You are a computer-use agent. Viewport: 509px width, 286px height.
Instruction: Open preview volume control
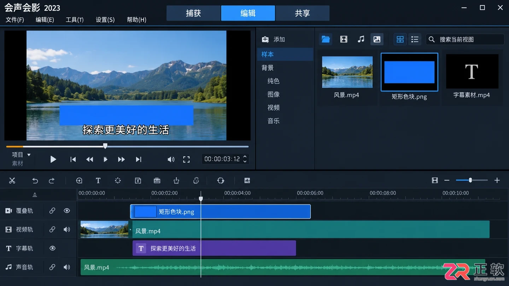(x=171, y=159)
